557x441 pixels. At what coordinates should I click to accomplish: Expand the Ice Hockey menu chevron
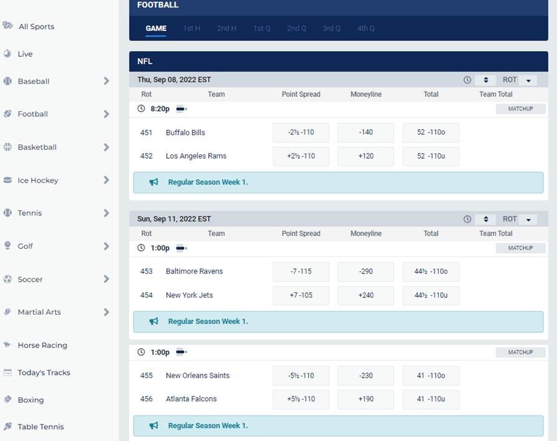click(x=106, y=180)
